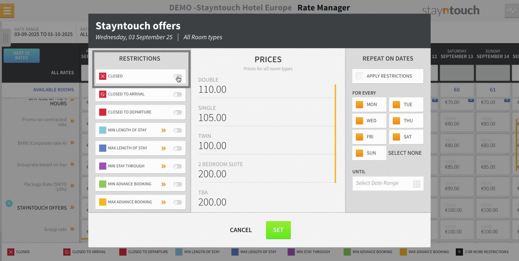Click Max Length of Stay blue swatch
The width and height of the screenshot is (519, 261).
pos(103,148)
